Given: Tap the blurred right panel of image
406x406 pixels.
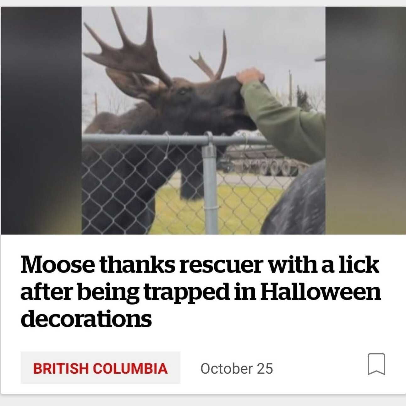Looking at the screenshot, I should (x=365, y=121).
